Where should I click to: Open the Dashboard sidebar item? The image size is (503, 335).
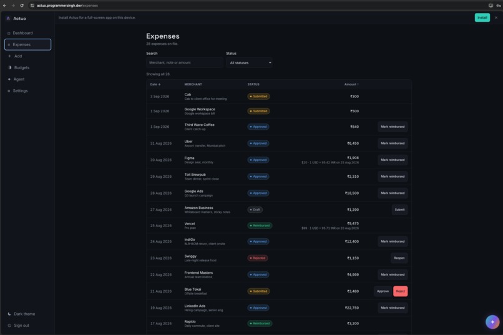(x=27, y=33)
